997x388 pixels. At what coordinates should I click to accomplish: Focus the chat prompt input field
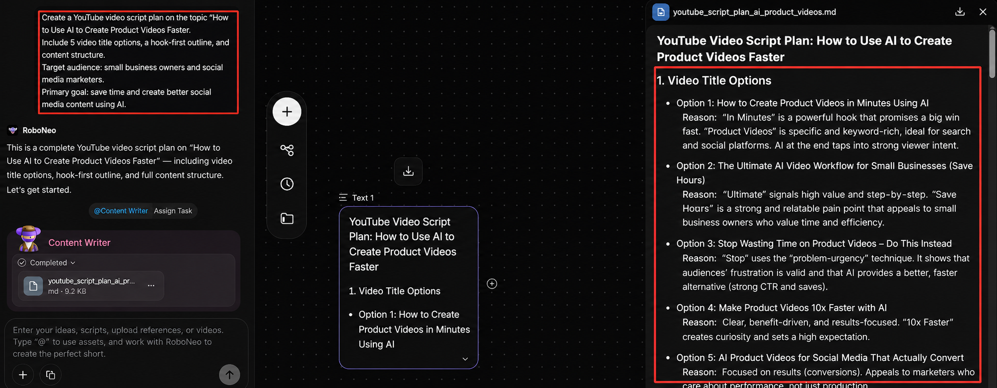[x=126, y=342]
